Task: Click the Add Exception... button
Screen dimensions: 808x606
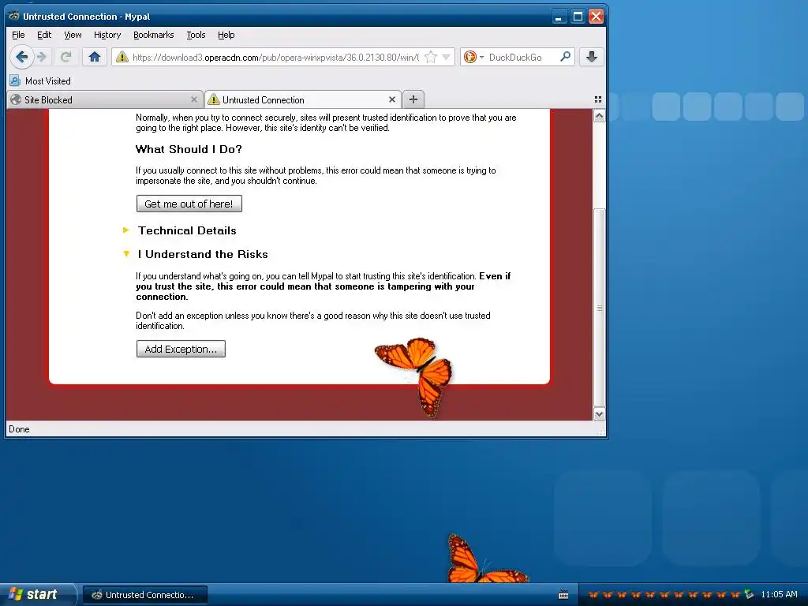Action: click(x=181, y=349)
